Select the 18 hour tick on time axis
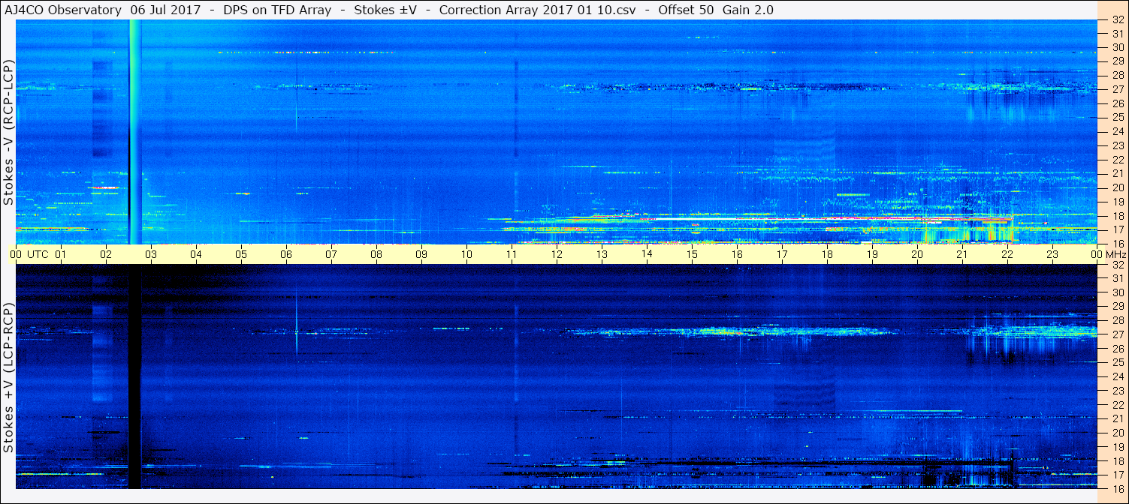The width and height of the screenshot is (1129, 504). point(827,254)
